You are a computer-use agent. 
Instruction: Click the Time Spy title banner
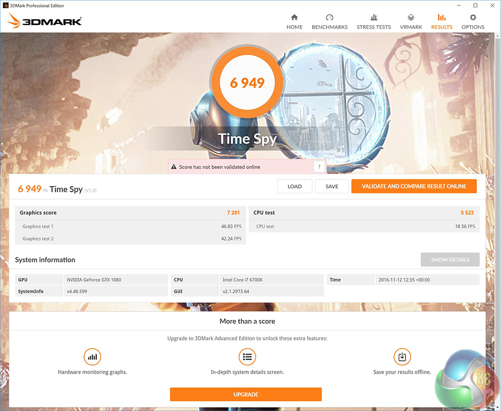click(247, 139)
